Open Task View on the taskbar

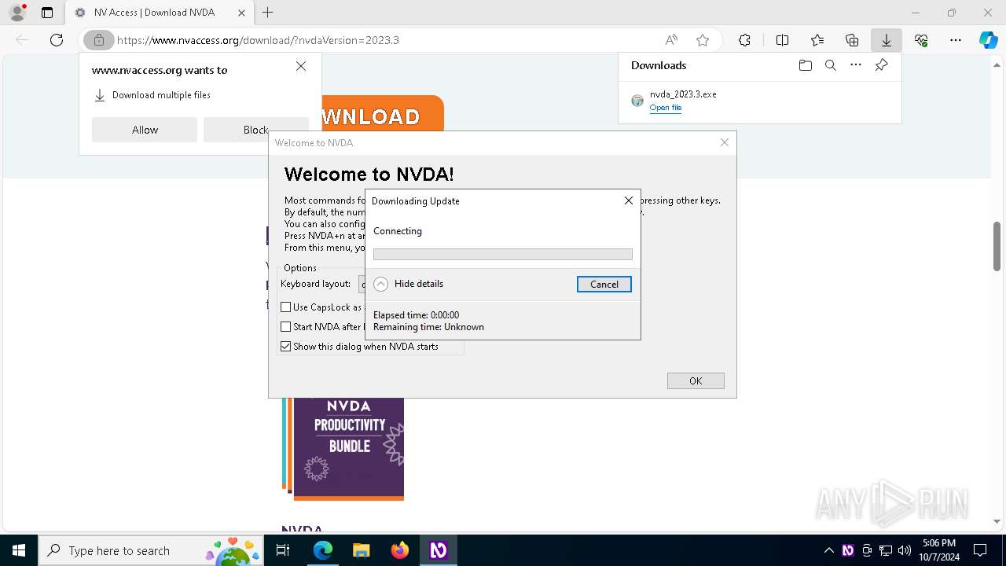point(283,550)
